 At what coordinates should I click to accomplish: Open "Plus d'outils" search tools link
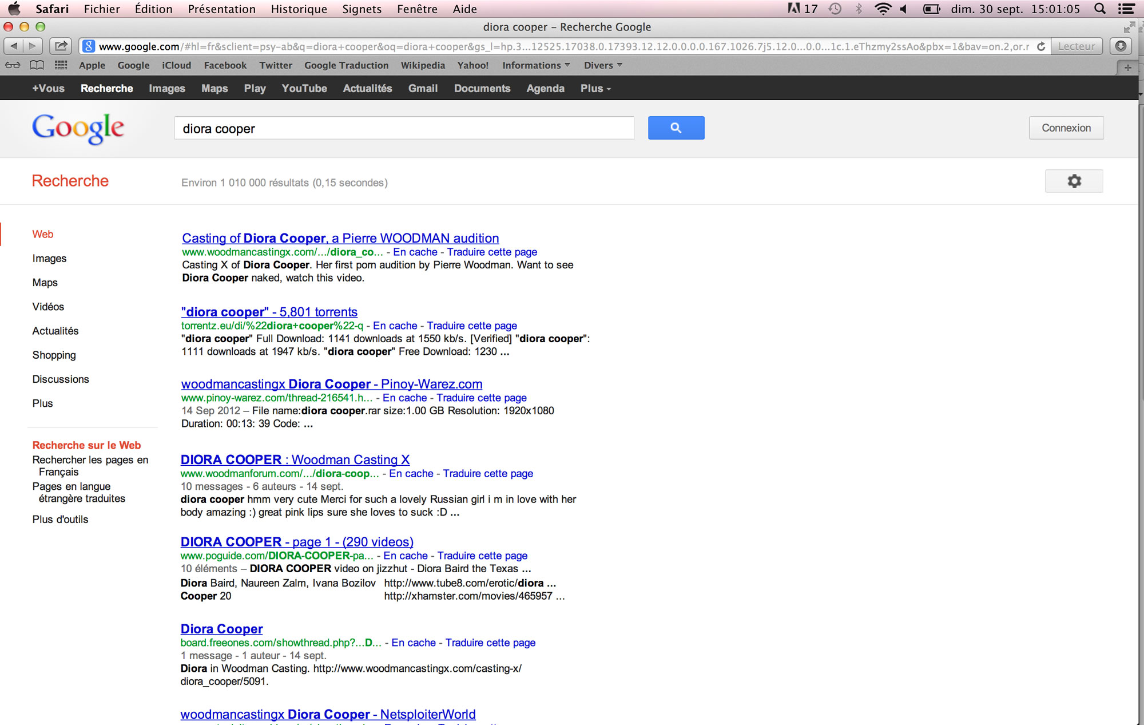(60, 520)
